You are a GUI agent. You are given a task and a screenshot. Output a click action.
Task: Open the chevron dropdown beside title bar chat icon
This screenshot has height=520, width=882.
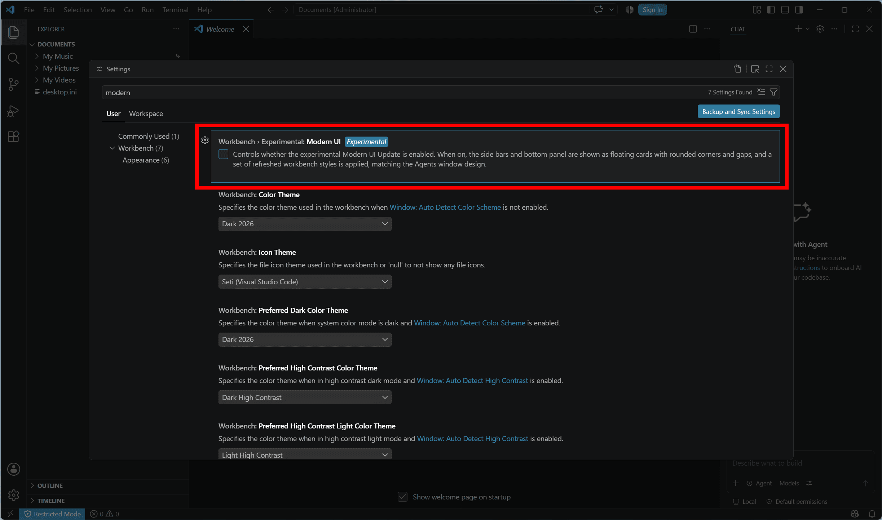611,10
